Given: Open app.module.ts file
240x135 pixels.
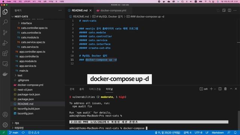Looking at the screenshot, I should (x=28, y=61).
